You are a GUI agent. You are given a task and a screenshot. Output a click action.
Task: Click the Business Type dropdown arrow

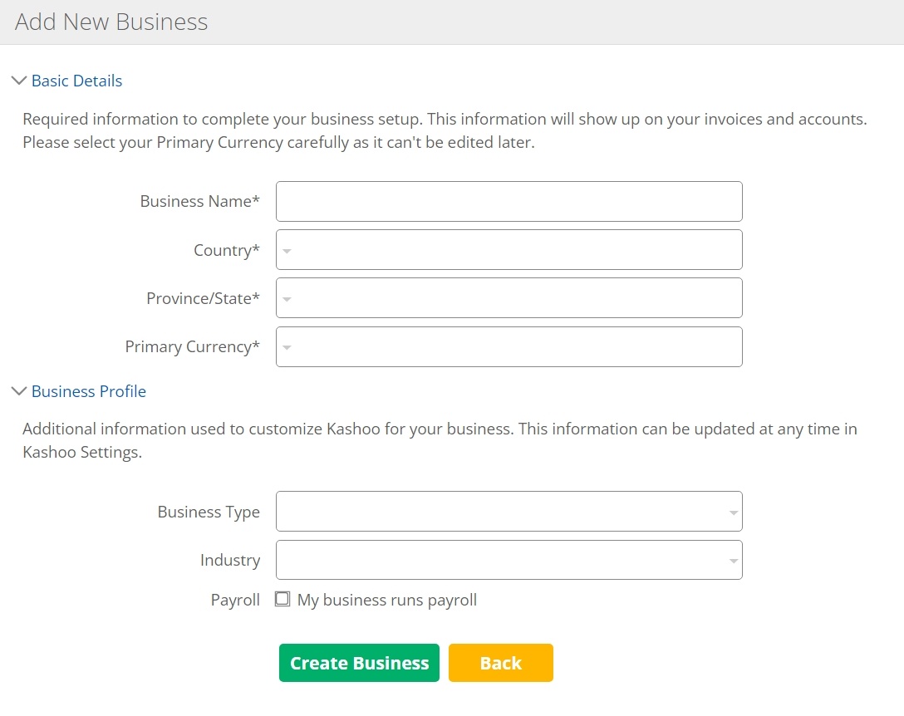[733, 512]
